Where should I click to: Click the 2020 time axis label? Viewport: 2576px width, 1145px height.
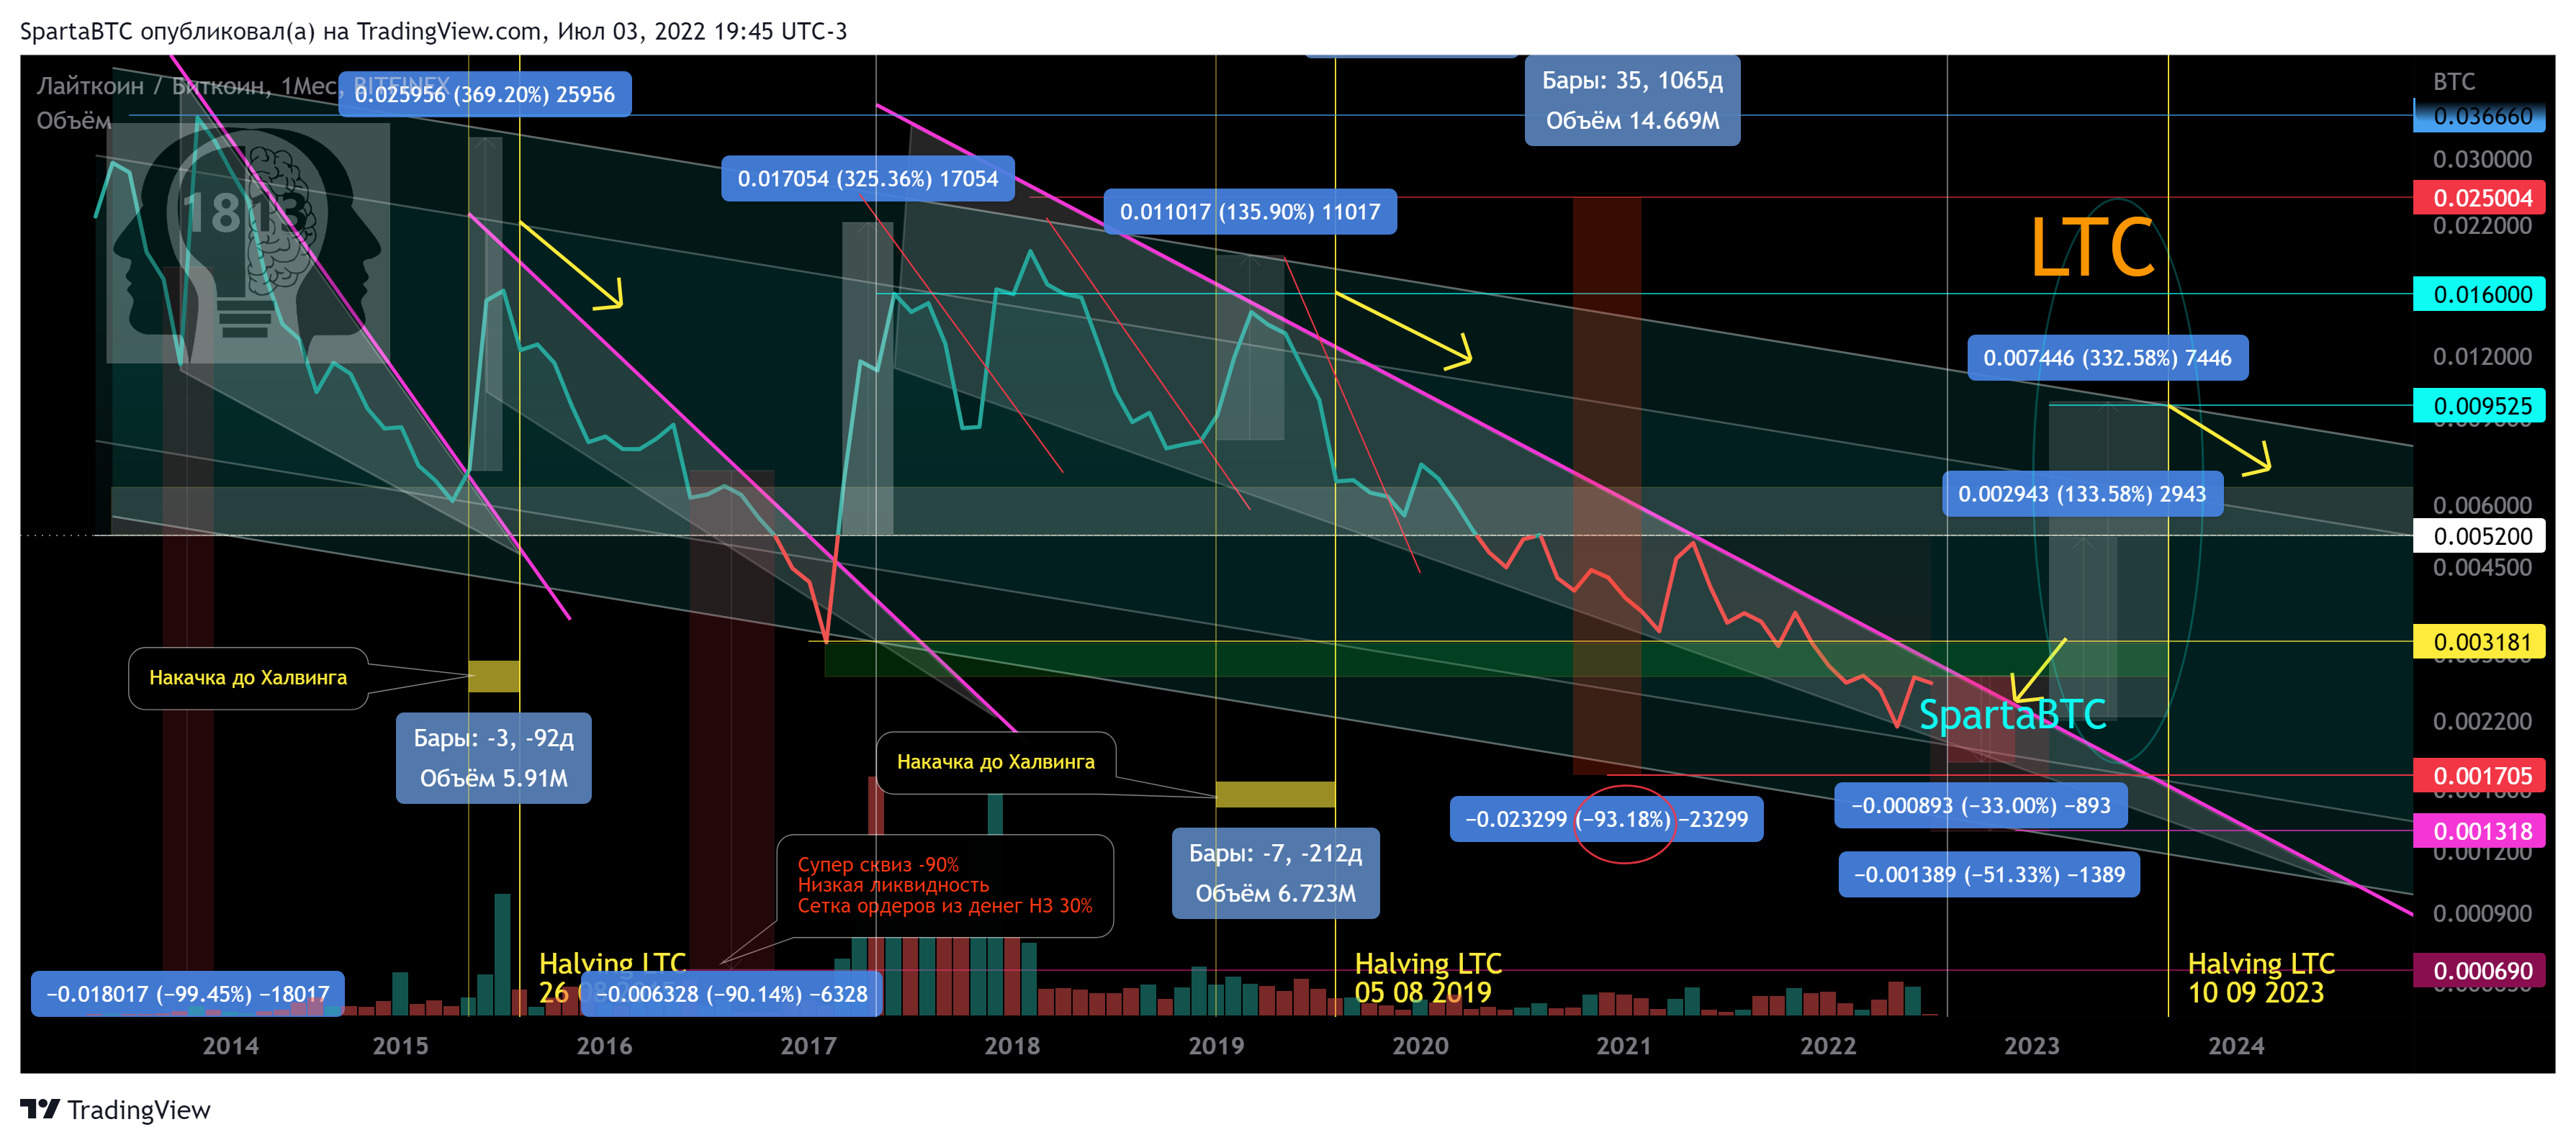point(1420,1046)
